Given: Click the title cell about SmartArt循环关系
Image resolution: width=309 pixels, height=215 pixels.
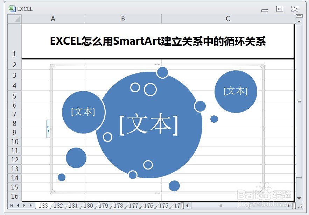Looking at the screenshot, I should tap(158, 41).
